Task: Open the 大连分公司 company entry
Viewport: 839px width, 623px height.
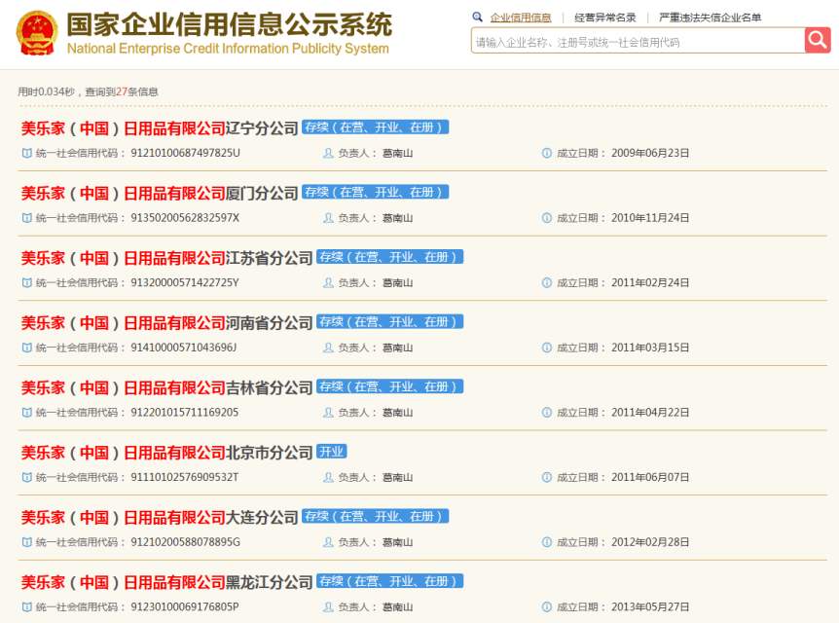Action: coord(160,518)
